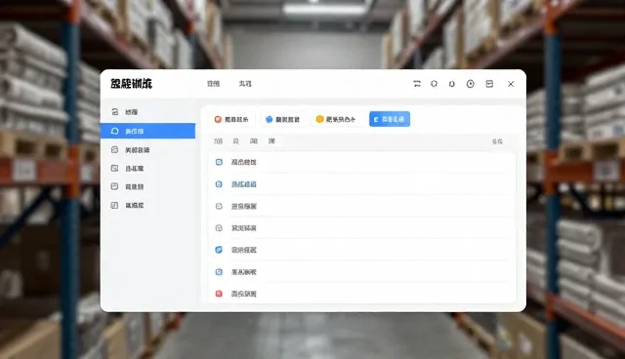Select the highlighted blue sidebar item

[x=147, y=131]
